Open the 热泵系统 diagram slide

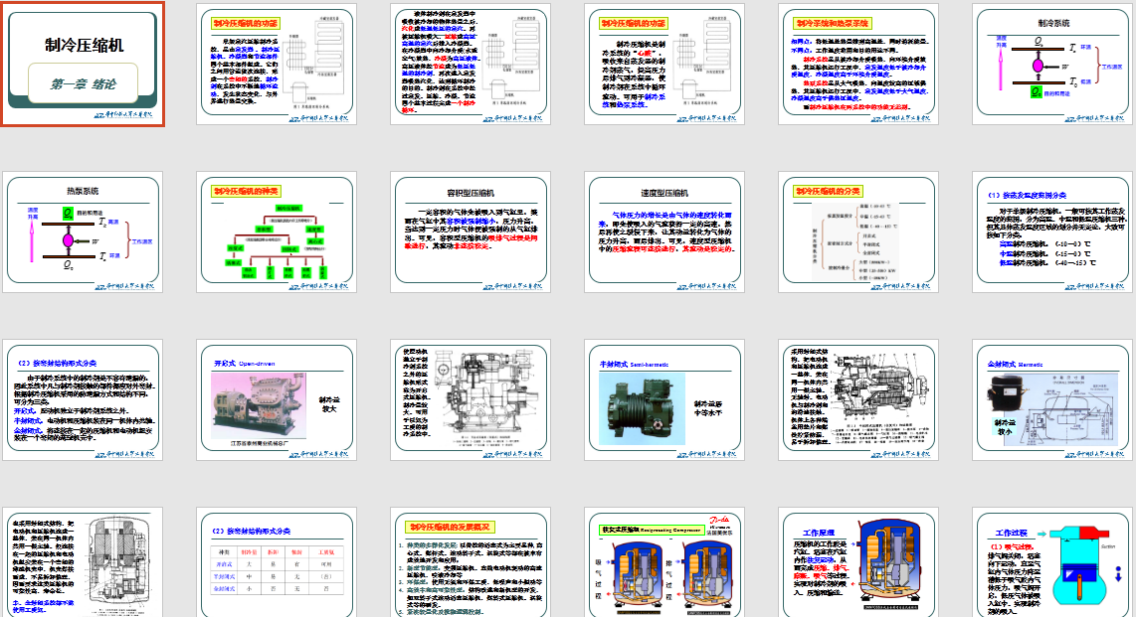pyautogui.click(x=83, y=234)
